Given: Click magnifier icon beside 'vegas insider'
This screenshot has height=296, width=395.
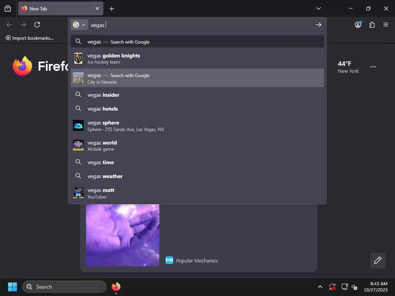Looking at the screenshot, I should [x=78, y=95].
